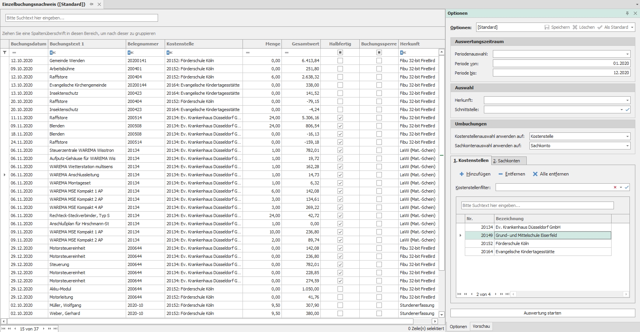Click the Löschen delete icon
Screen dimensions: 640x332
[575, 27]
